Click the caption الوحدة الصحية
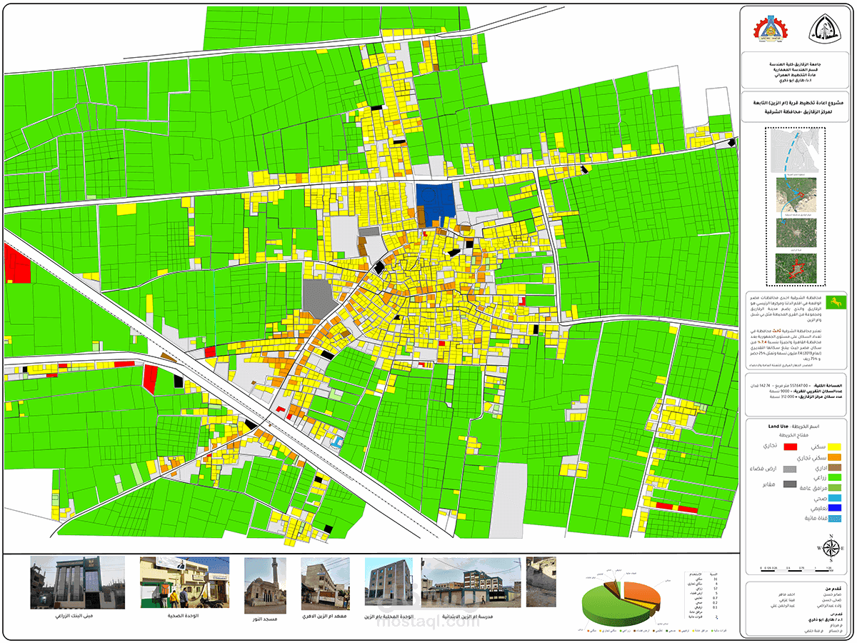Viewport: 857px width, 643px height. click(184, 614)
